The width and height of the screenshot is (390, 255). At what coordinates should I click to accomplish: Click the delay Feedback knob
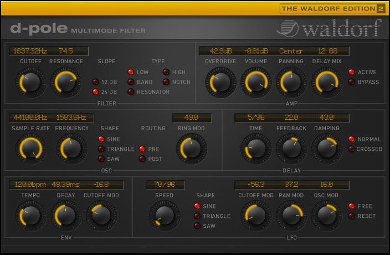291,149
